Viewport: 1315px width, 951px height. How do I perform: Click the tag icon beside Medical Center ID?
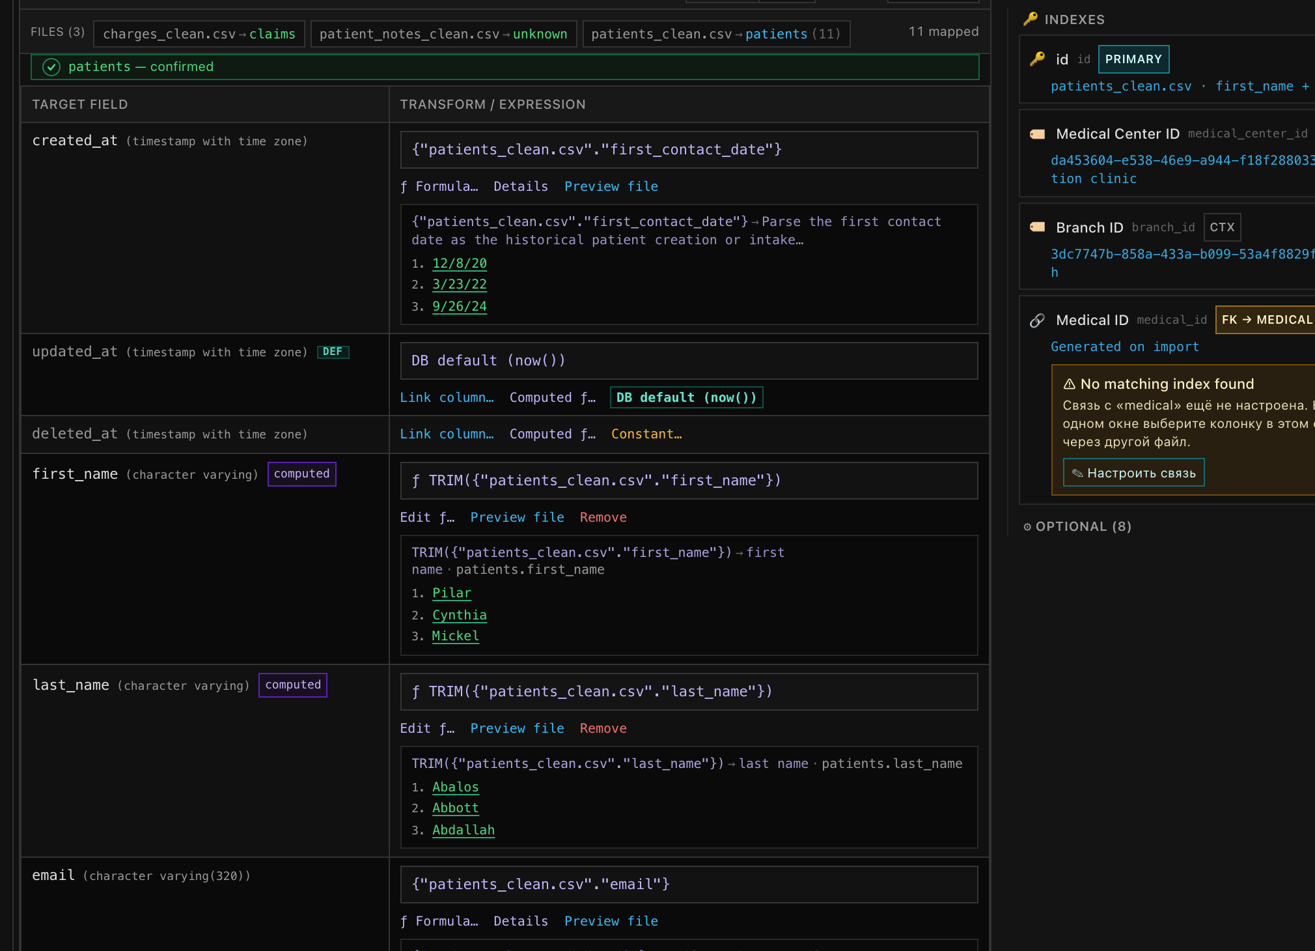pyautogui.click(x=1037, y=134)
